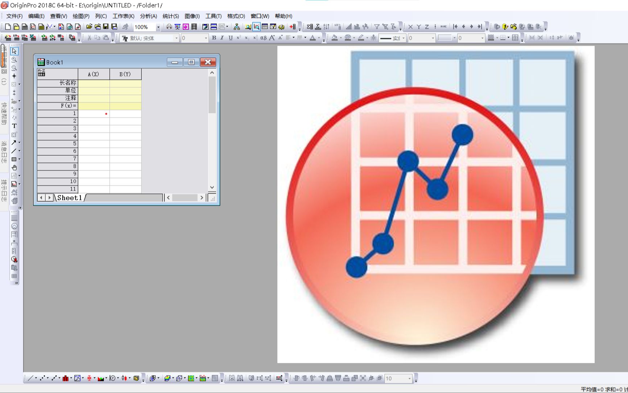Screen dimensions: 628x393
Task: Click the Move column to first icon
Action: click(455, 27)
